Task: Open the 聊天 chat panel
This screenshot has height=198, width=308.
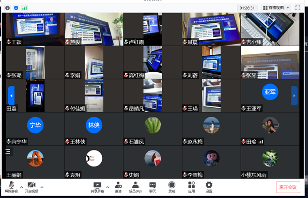Action: coord(153,187)
